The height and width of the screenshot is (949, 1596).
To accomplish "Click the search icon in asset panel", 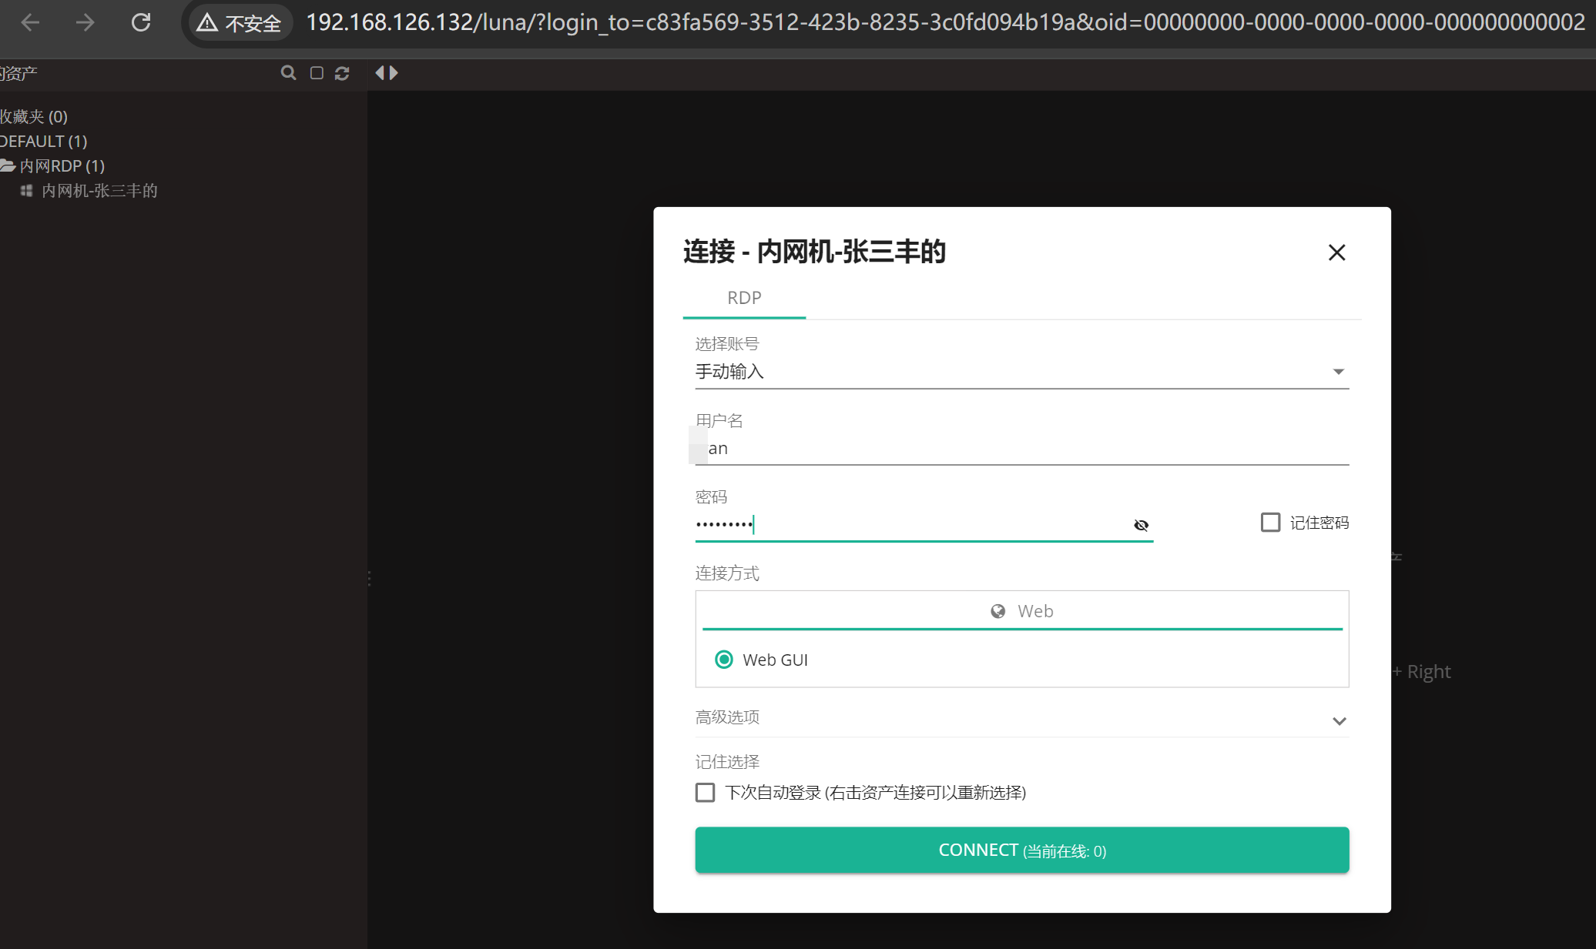I will (x=288, y=73).
